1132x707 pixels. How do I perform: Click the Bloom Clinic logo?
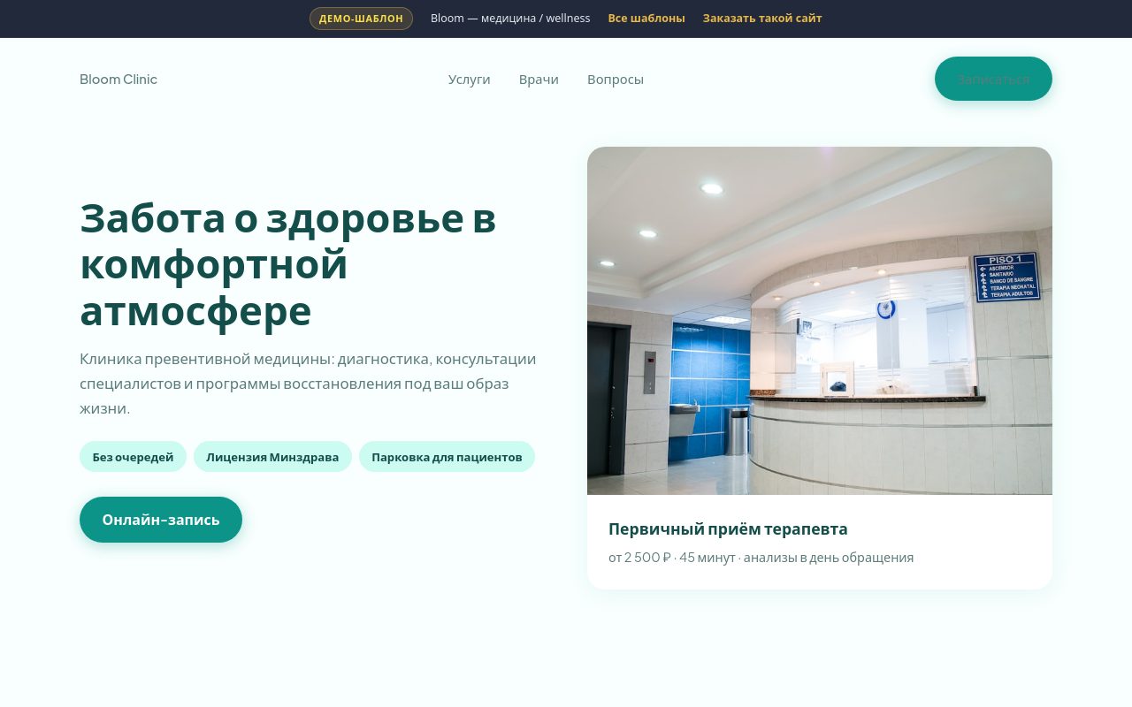pyautogui.click(x=119, y=80)
